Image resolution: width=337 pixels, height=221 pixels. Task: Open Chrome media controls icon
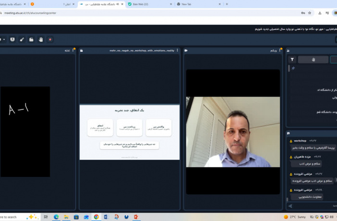[327, 13]
